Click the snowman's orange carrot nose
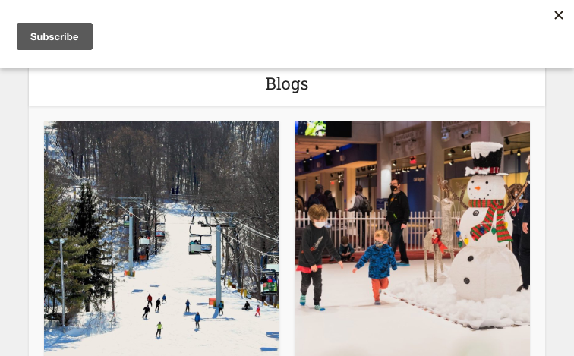Viewport: 574px width, 356px height. tap(478, 188)
